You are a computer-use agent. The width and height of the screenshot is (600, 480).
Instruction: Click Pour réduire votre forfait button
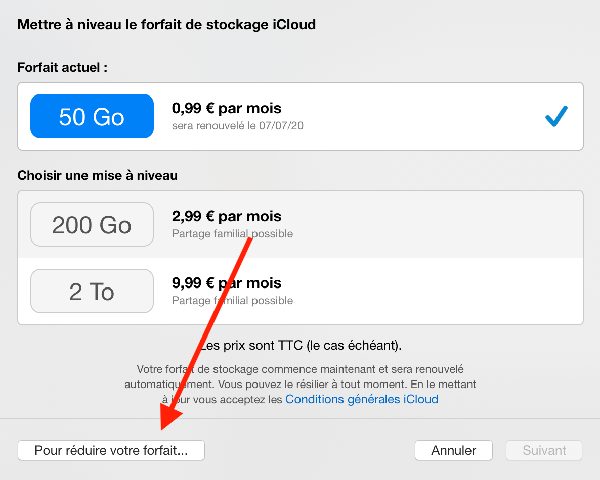[x=111, y=450]
